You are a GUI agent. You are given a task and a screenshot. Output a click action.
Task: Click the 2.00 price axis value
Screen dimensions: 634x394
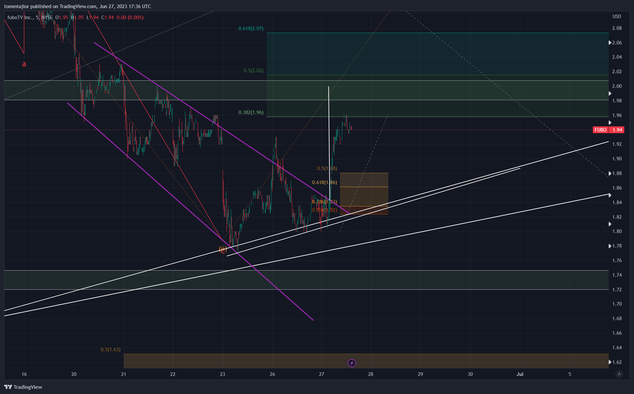tap(617, 86)
